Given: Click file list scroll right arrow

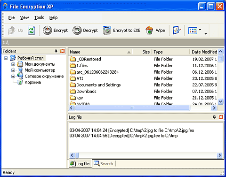Looking at the screenshot, I should coord(214,108).
